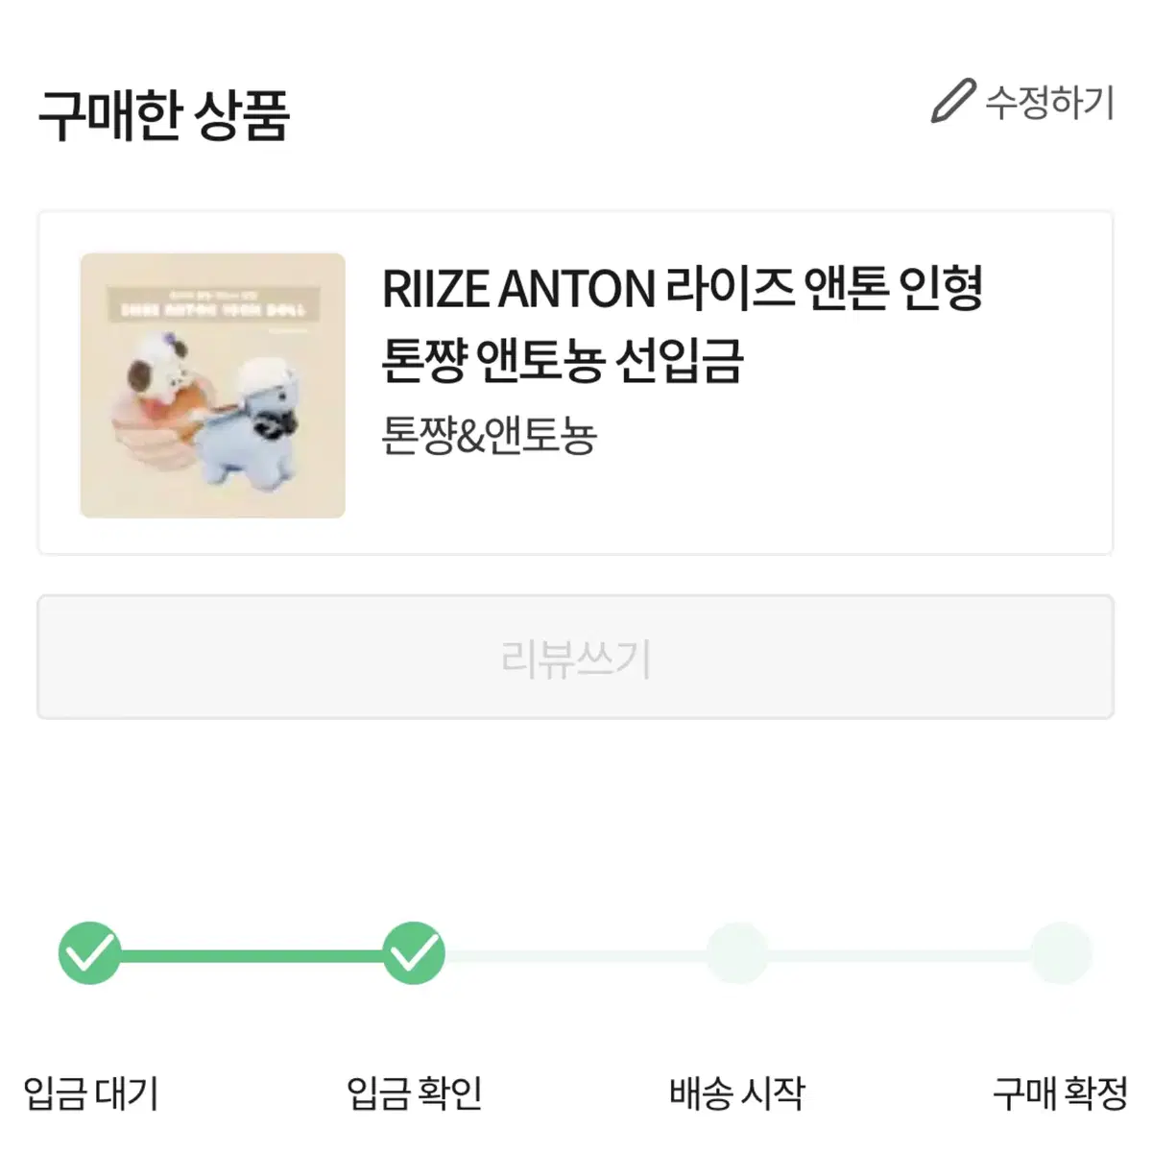Tap the 배송 시작 step label

pos(737,1093)
